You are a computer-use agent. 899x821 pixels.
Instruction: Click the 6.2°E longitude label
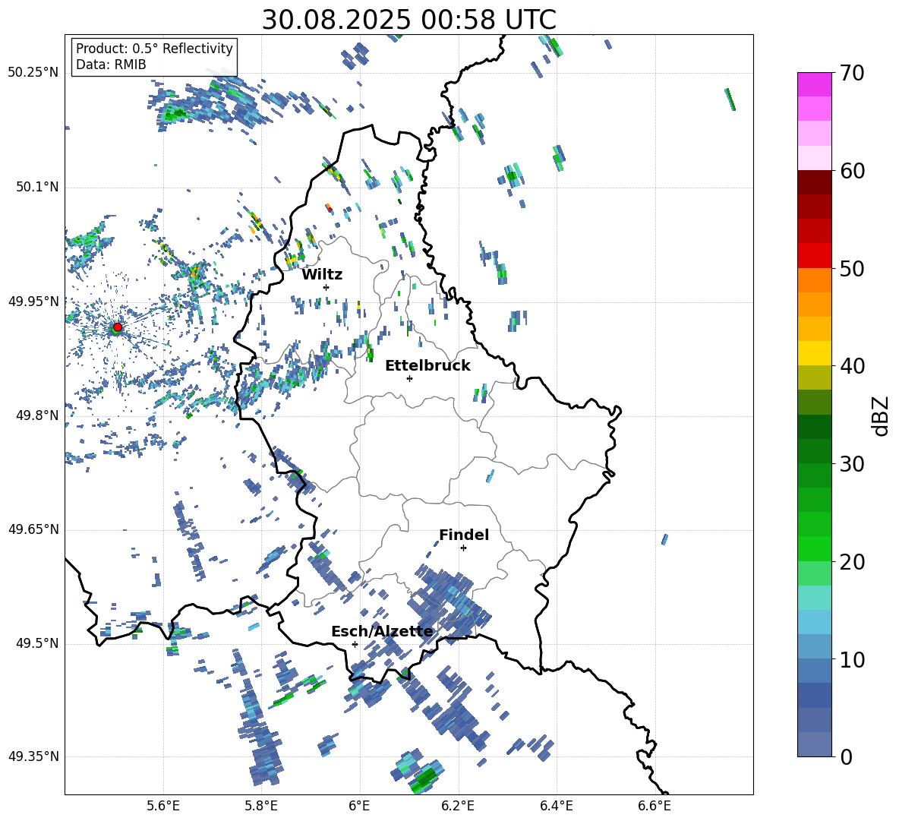click(x=458, y=806)
